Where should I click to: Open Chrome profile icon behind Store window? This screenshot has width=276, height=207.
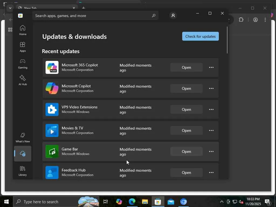[x=256, y=19]
